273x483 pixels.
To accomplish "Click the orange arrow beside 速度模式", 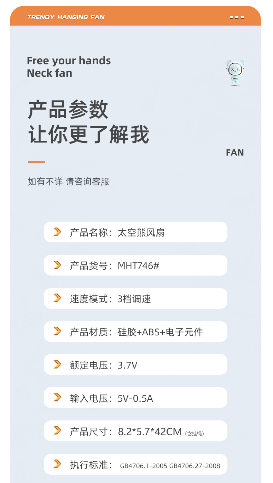I will 57,298.
